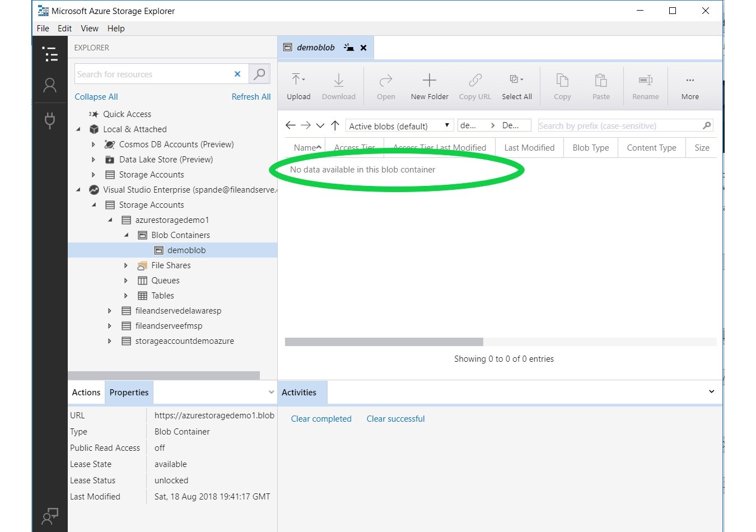This screenshot has width=756, height=532.
Task: Pin the demoblob tab
Action: click(x=349, y=48)
